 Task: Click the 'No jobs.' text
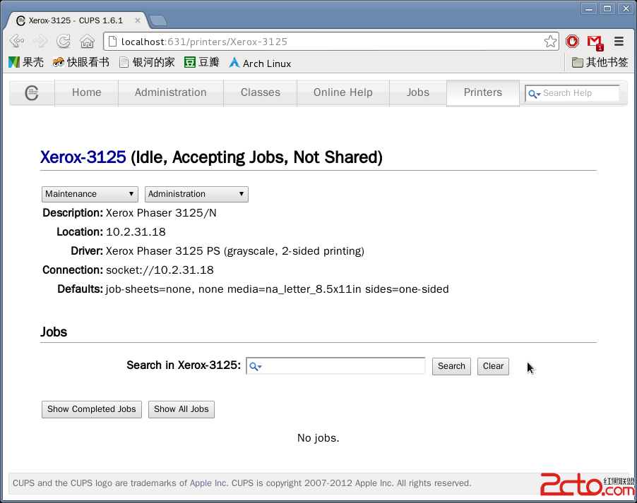pos(318,438)
